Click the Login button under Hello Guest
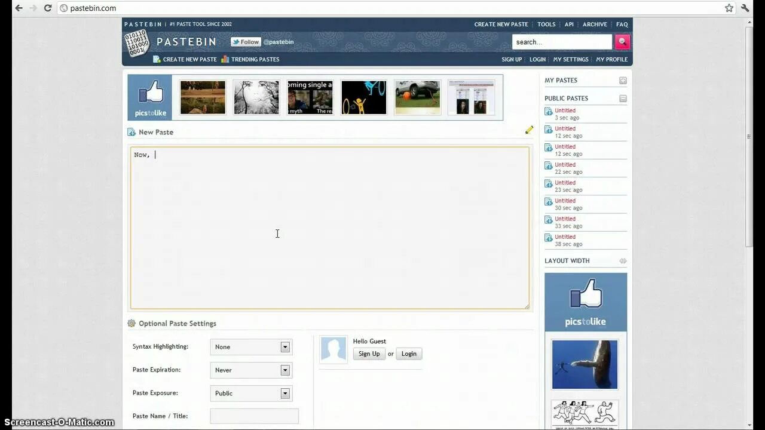The width and height of the screenshot is (765, 430). 409,354
